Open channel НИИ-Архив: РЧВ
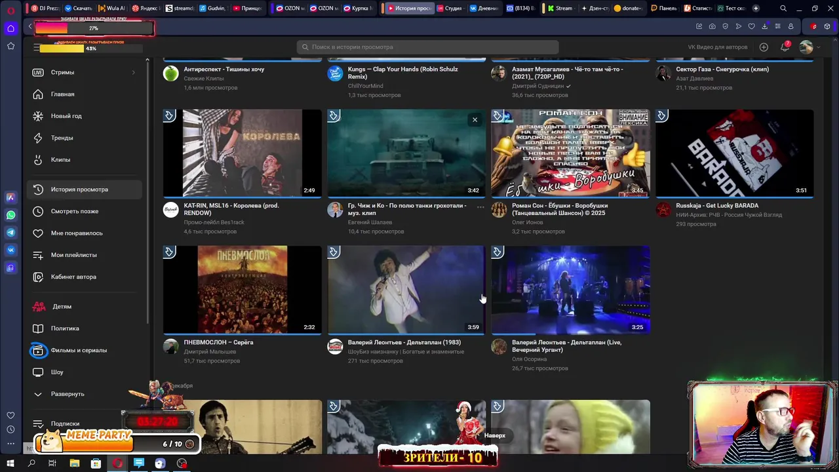Image resolution: width=839 pixels, height=472 pixels. click(x=729, y=214)
